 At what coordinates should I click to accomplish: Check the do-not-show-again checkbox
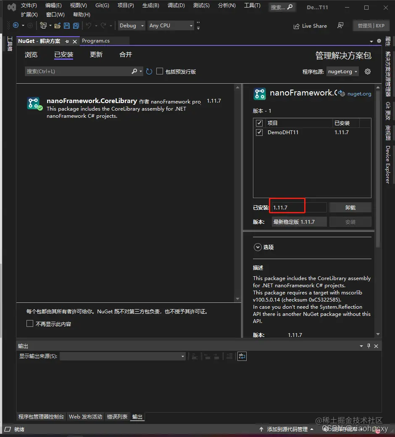click(x=30, y=323)
